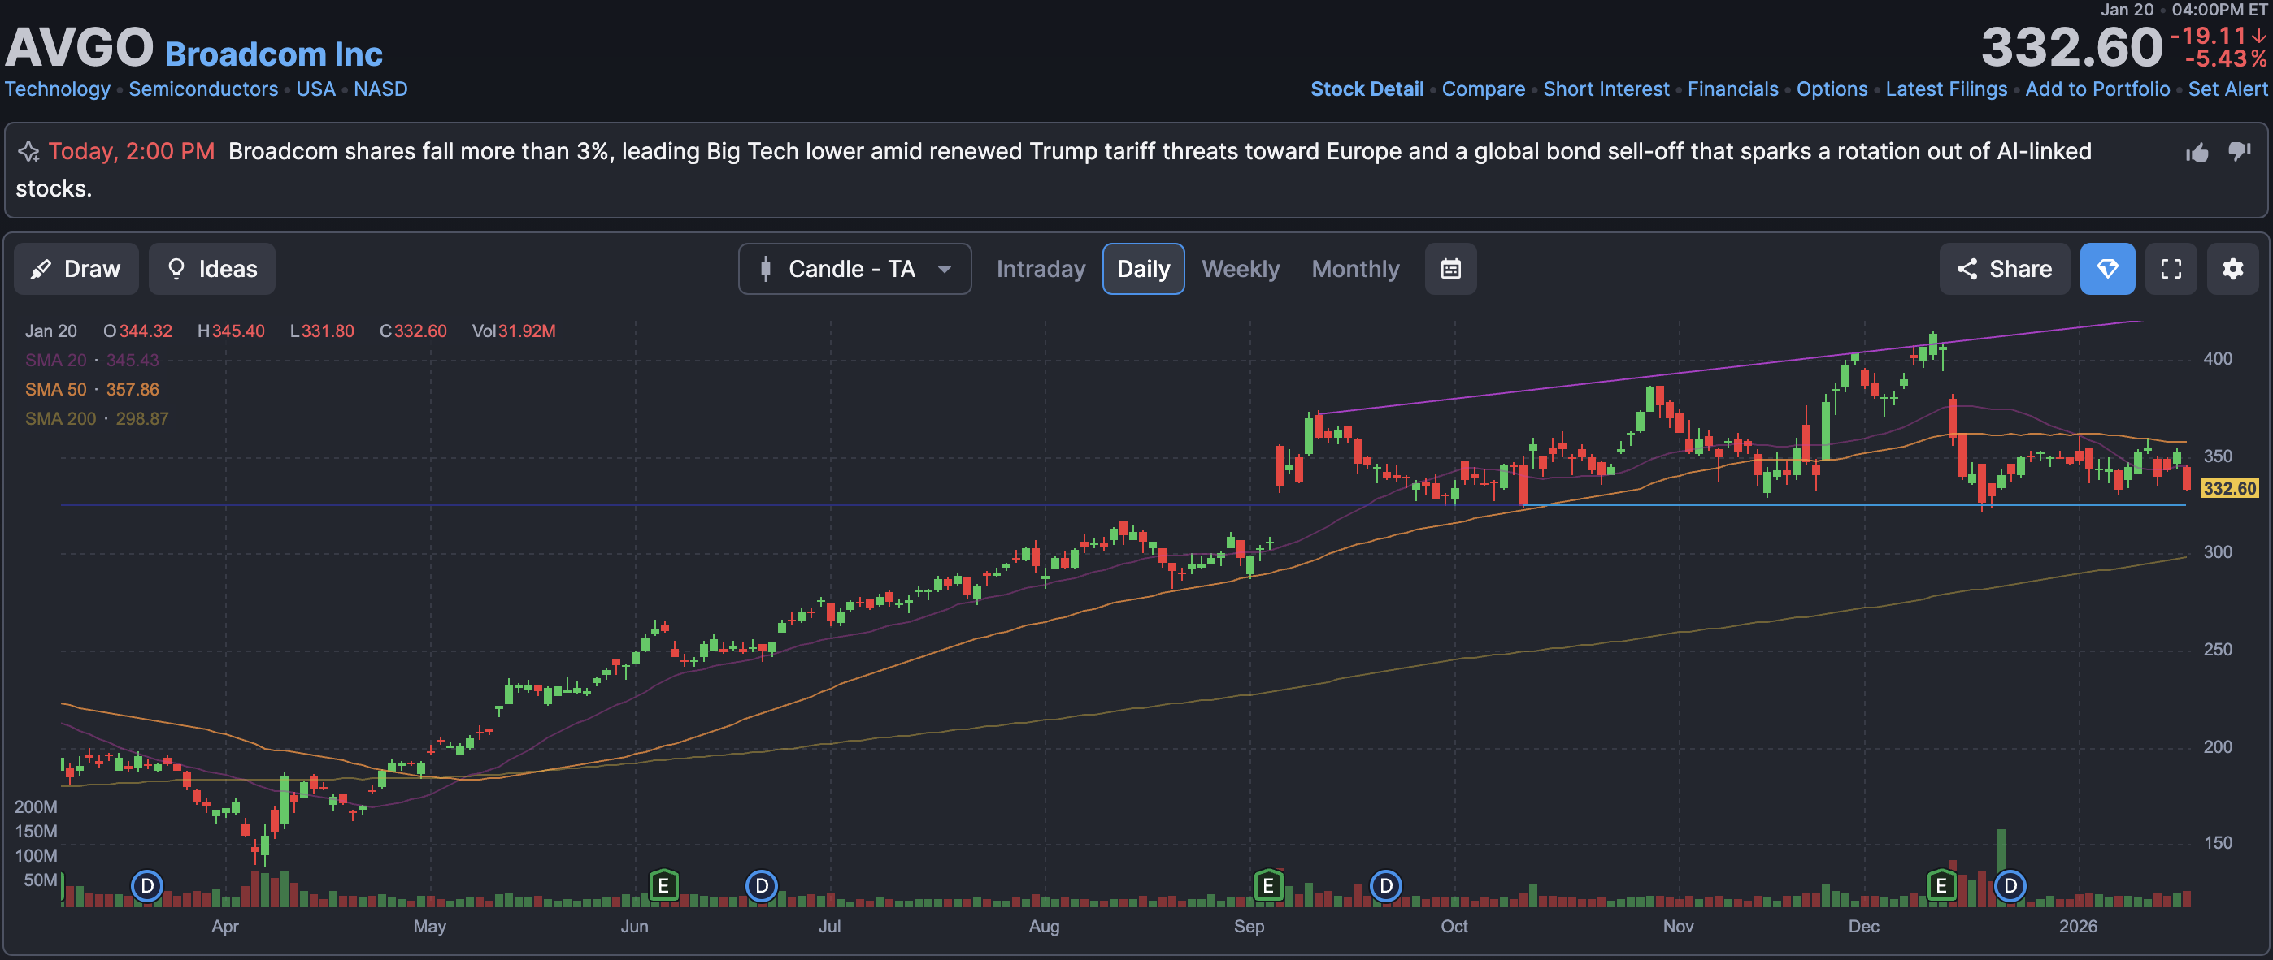The height and width of the screenshot is (960, 2273).
Task: Click the September earnings E marker
Action: pyautogui.click(x=1267, y=884)
